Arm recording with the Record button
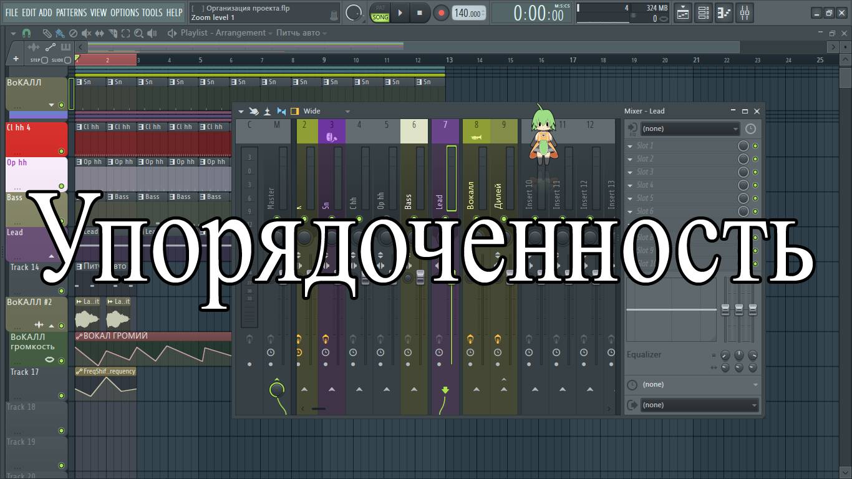The height and width of the screenshot is (479, 852). [x=441, y=12]
